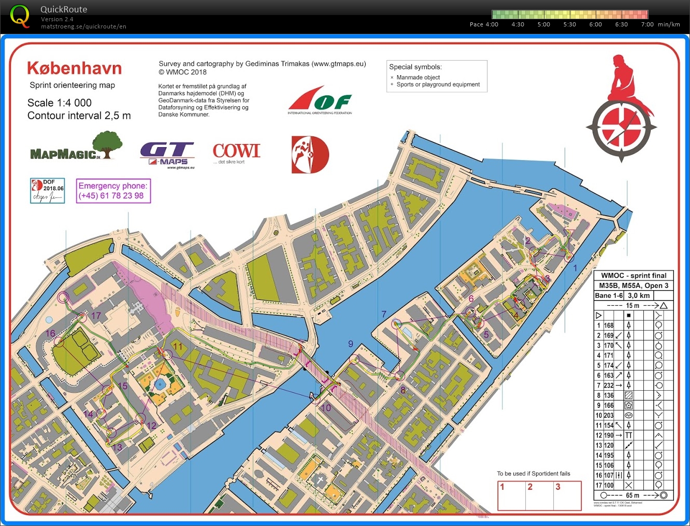Click control number 8 on the map
This screenshot has height=526, width=690.
coord(403,390)
